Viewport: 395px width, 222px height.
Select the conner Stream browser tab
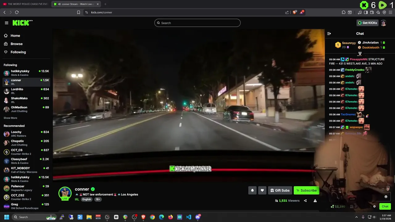[x=76, y=4]
